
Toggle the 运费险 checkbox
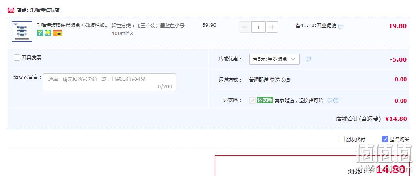[x=252, y=101]
